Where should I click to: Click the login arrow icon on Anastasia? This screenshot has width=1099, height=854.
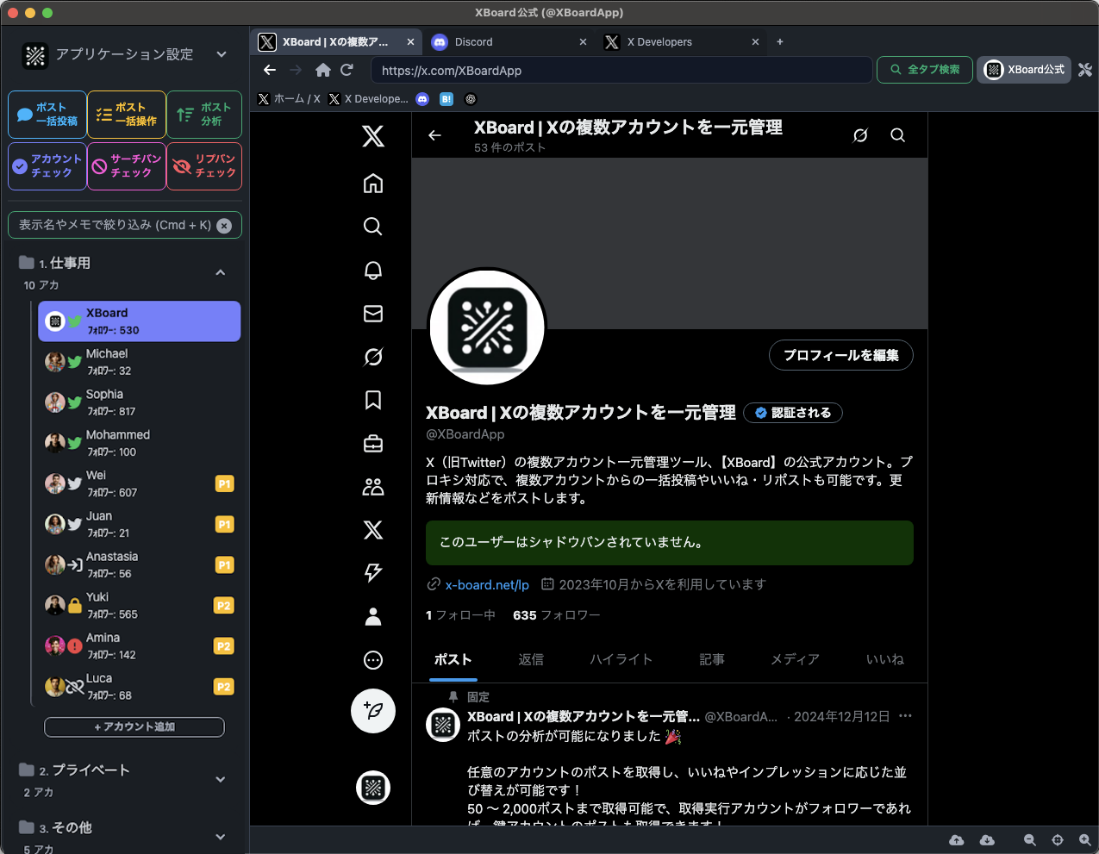pos(75,566)
